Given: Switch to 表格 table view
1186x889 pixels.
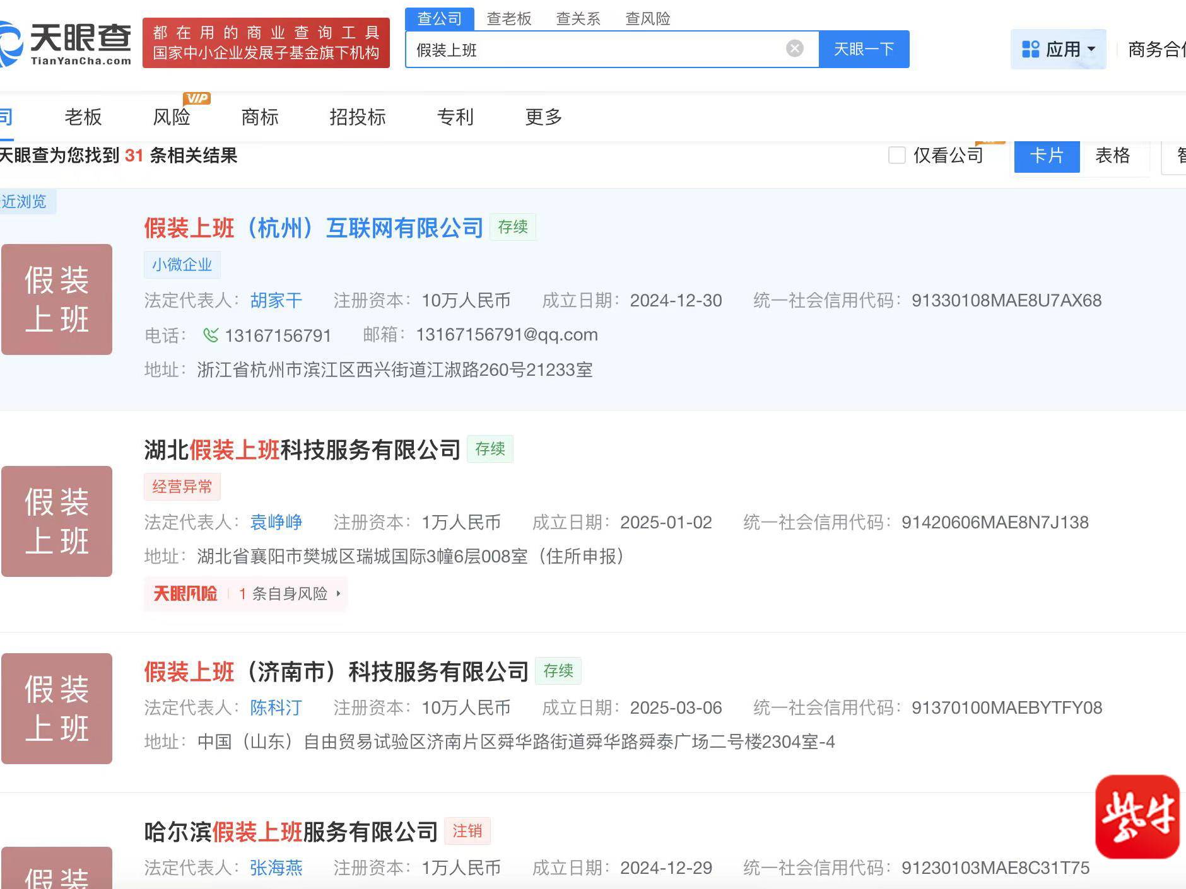Looking at the screenshot, I should pos(1113,155).
